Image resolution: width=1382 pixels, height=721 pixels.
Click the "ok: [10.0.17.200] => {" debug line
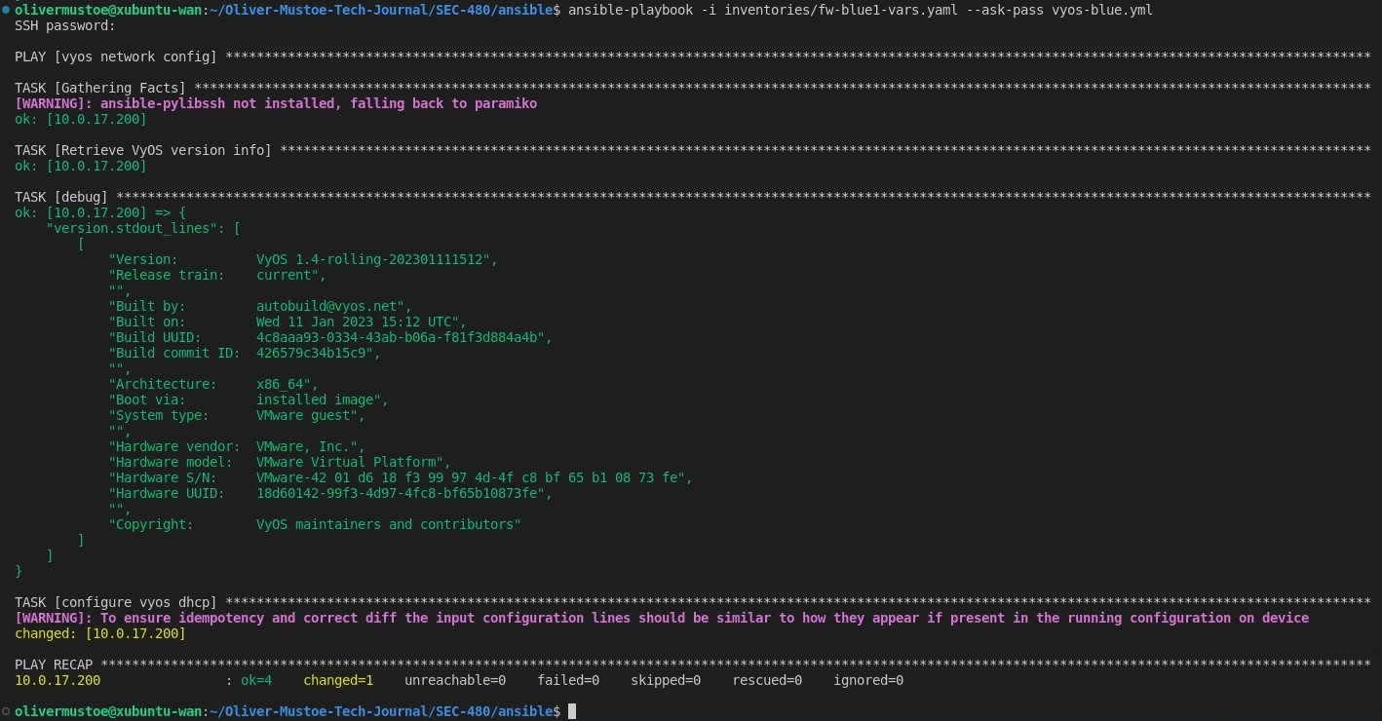[100, 212]
